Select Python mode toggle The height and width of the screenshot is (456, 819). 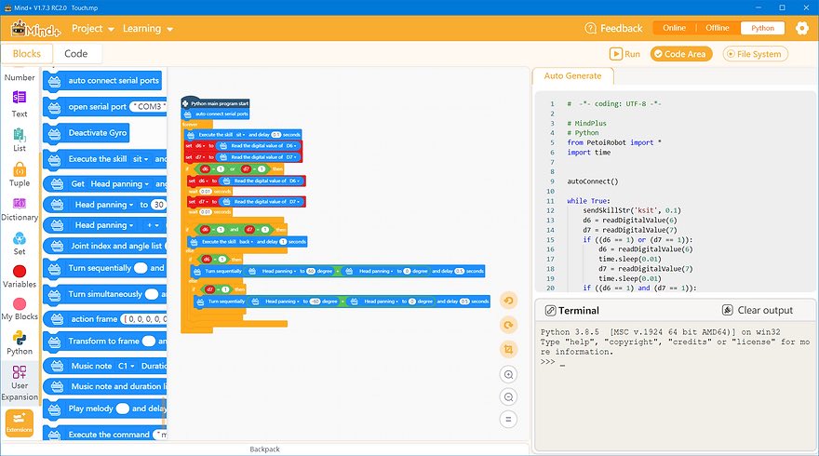pos(762,28)
